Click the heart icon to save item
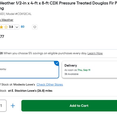The height and width of the screenshot is (114, 117). (35, 27)
